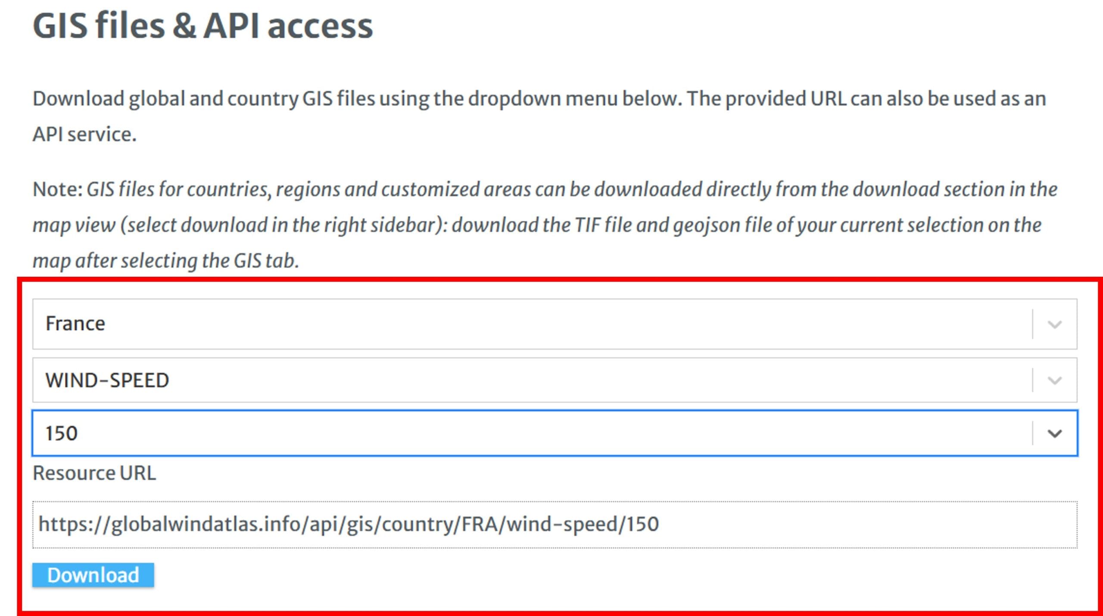Click the France text in country selector

(x=75, y=324)
